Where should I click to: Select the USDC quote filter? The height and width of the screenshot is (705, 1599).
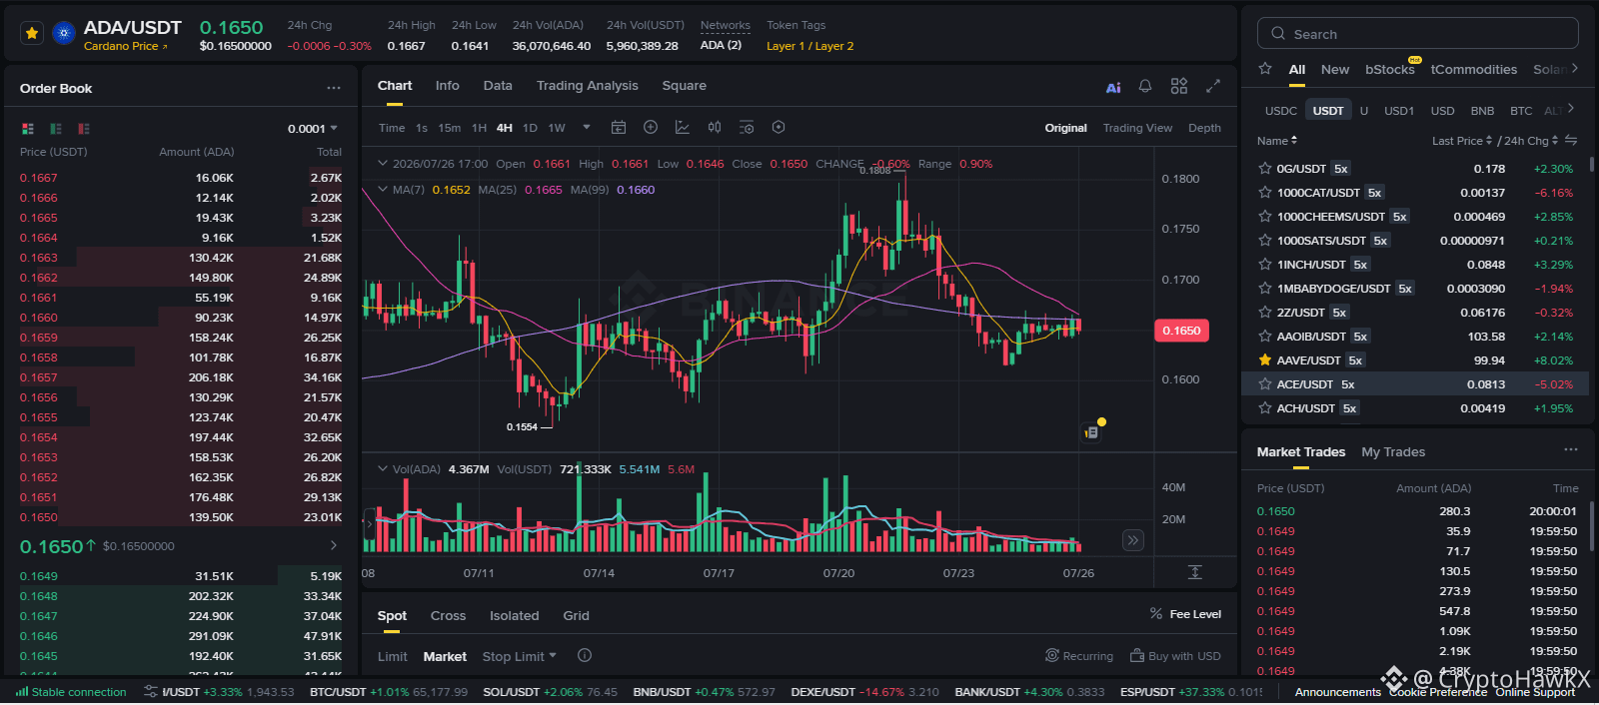pos(1281,111)
